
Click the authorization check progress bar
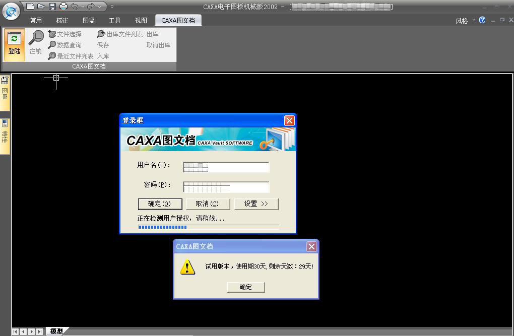[208, 227]
